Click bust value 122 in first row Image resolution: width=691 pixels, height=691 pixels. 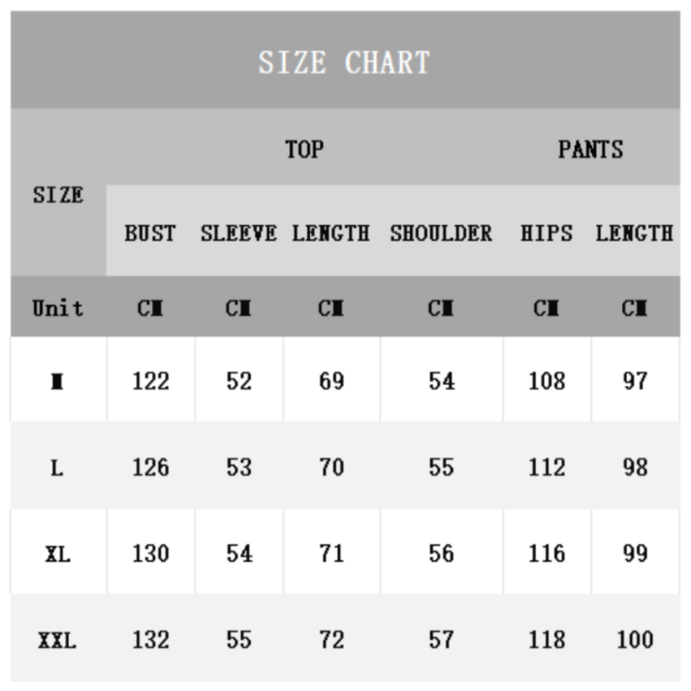pos(150,381)
